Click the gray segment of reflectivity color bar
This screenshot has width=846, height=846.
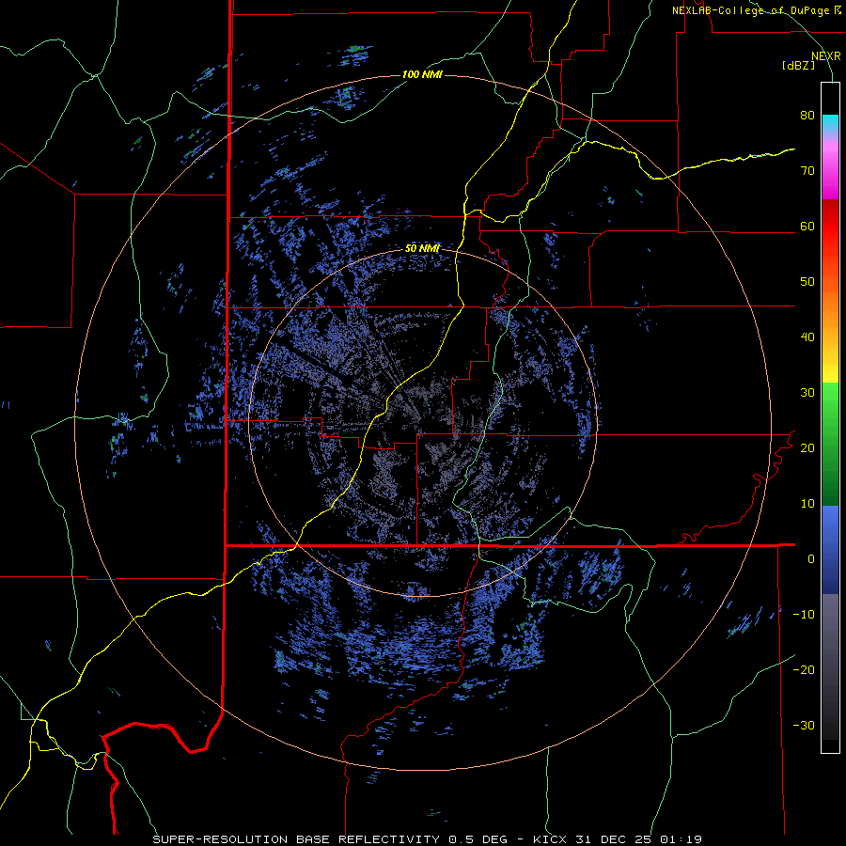830,666
